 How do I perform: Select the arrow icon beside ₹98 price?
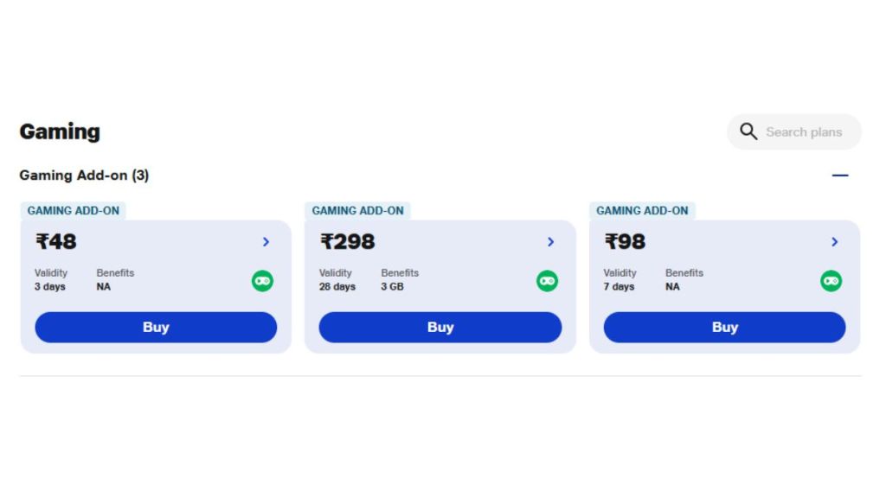coord(835,242)
